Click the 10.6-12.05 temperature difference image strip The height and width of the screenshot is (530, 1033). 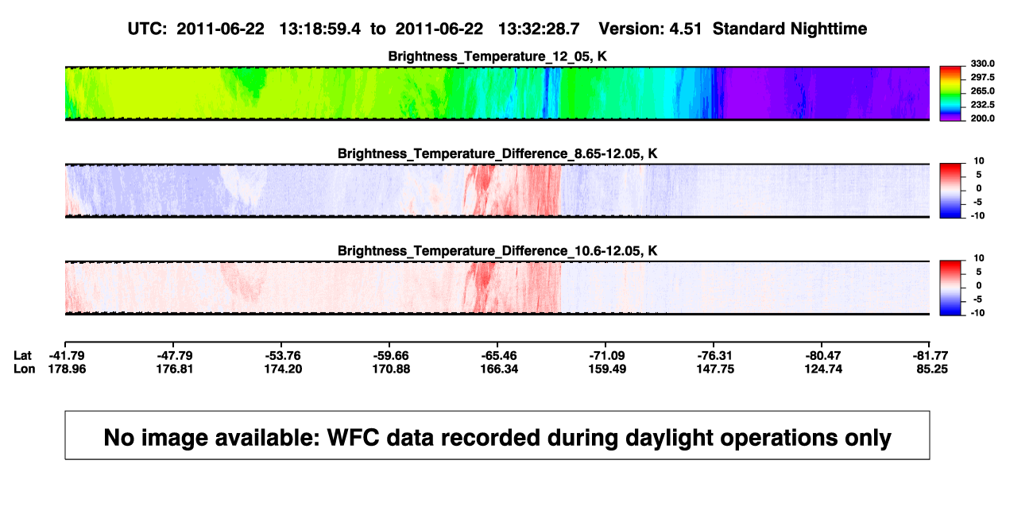tap(497, 288)
